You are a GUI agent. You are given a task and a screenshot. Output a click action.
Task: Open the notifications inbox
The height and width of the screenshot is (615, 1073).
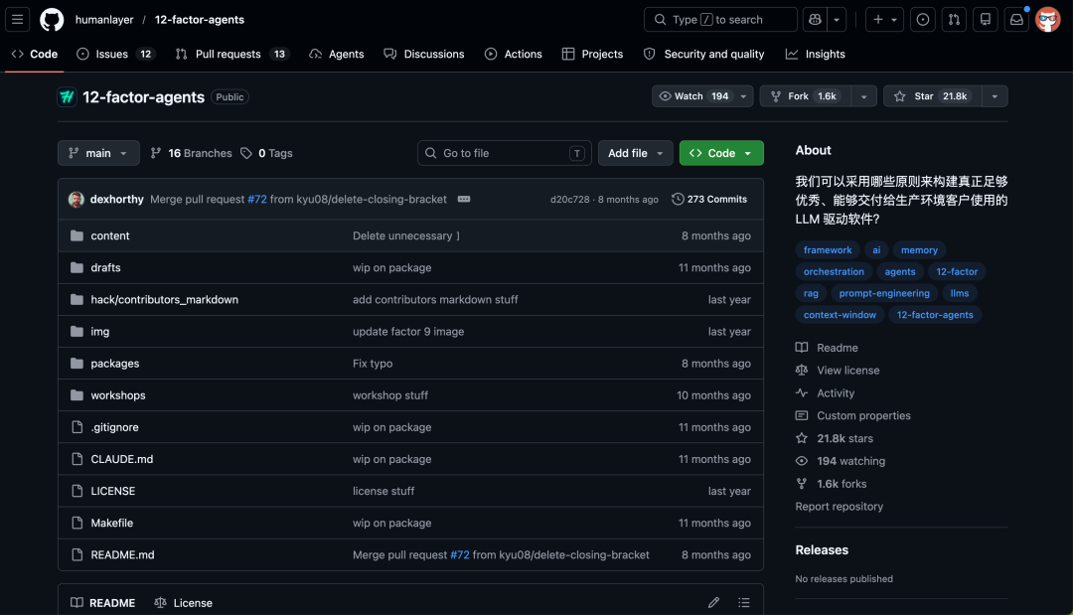click(1016, 19)
